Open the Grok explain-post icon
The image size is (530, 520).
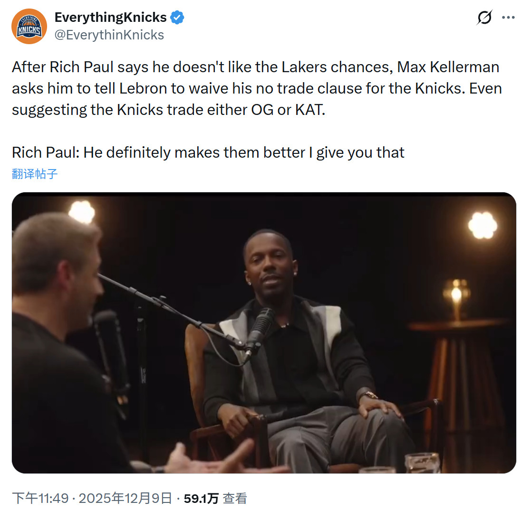tap(484, 18)
